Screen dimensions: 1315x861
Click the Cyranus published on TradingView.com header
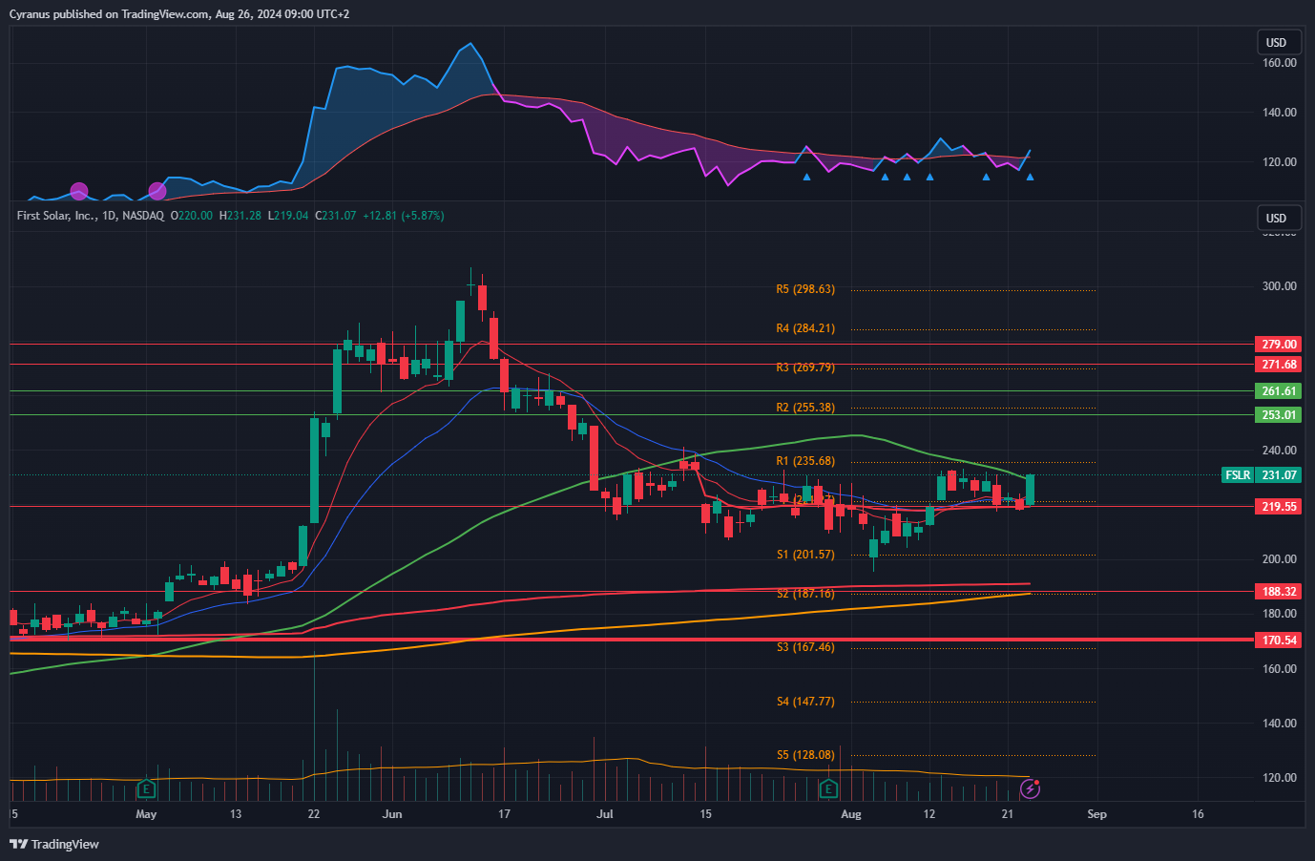pyautogui.click(x=179, y=13)
